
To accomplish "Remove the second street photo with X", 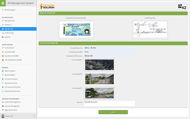I will click(114, 73).
